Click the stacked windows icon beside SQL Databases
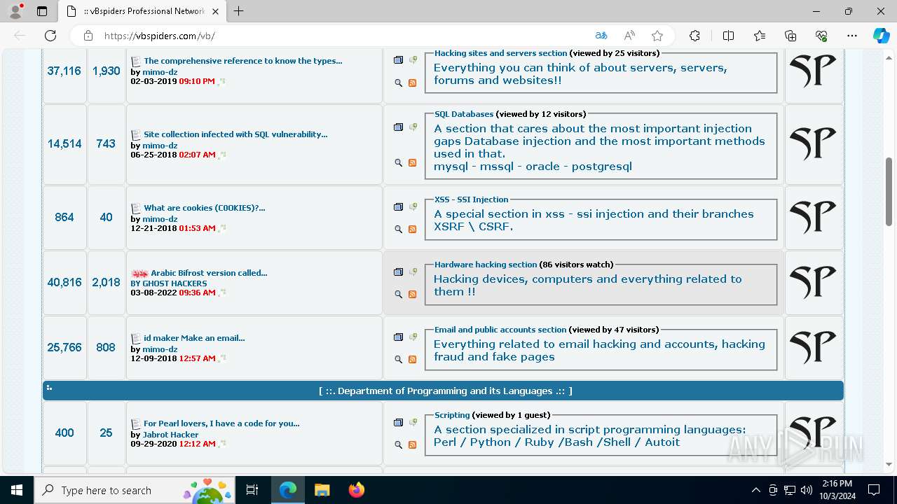The height and width of the screenshot is (504, 897). 399,127
